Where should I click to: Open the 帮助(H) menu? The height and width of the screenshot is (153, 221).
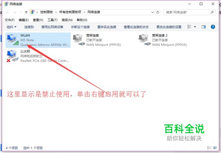[x=82, y=20]
